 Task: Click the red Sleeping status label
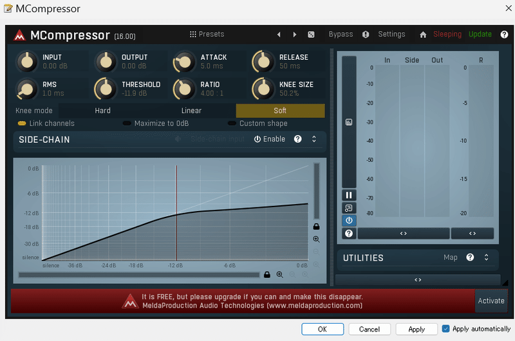[x=447, y=34]
